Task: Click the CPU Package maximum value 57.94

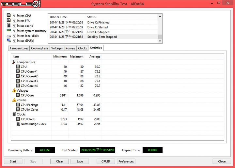Action: tap(80, 105)
